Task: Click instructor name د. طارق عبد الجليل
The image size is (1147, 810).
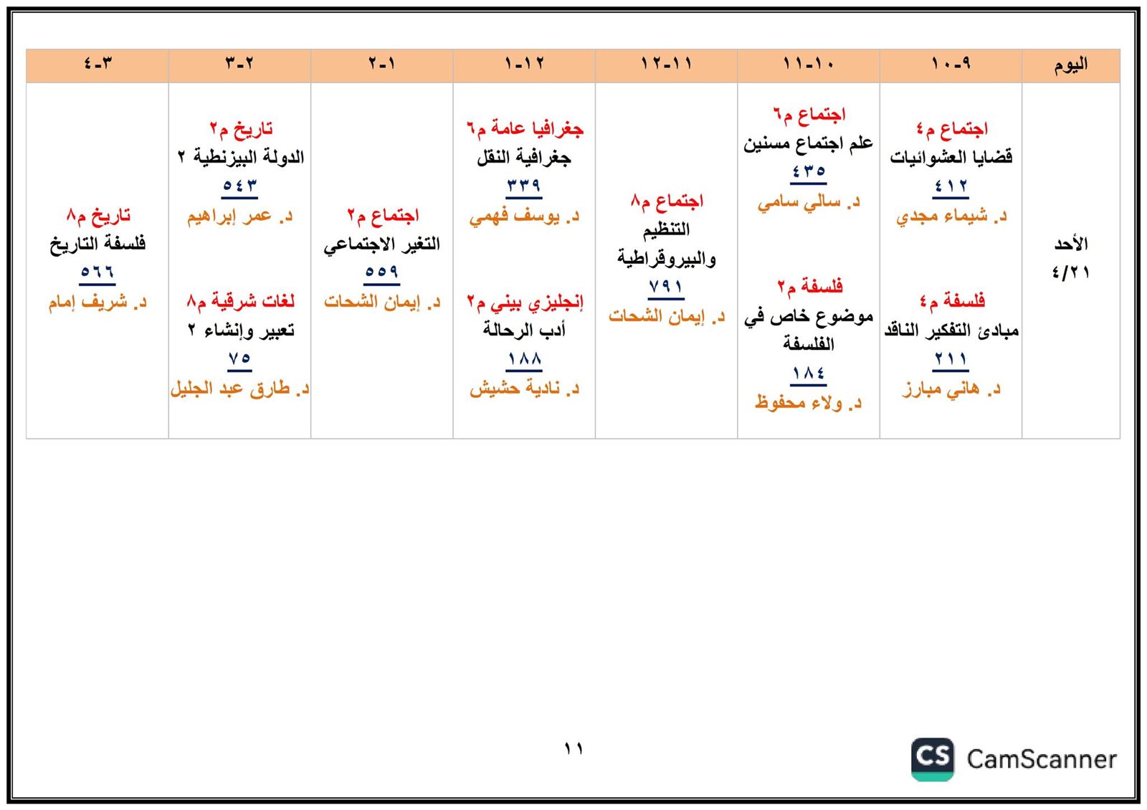Action: click(239, 389)
